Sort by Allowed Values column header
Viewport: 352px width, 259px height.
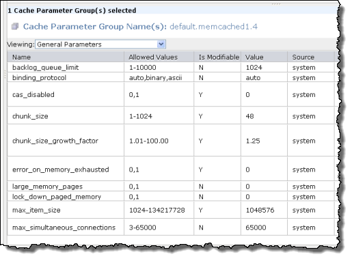159,57
